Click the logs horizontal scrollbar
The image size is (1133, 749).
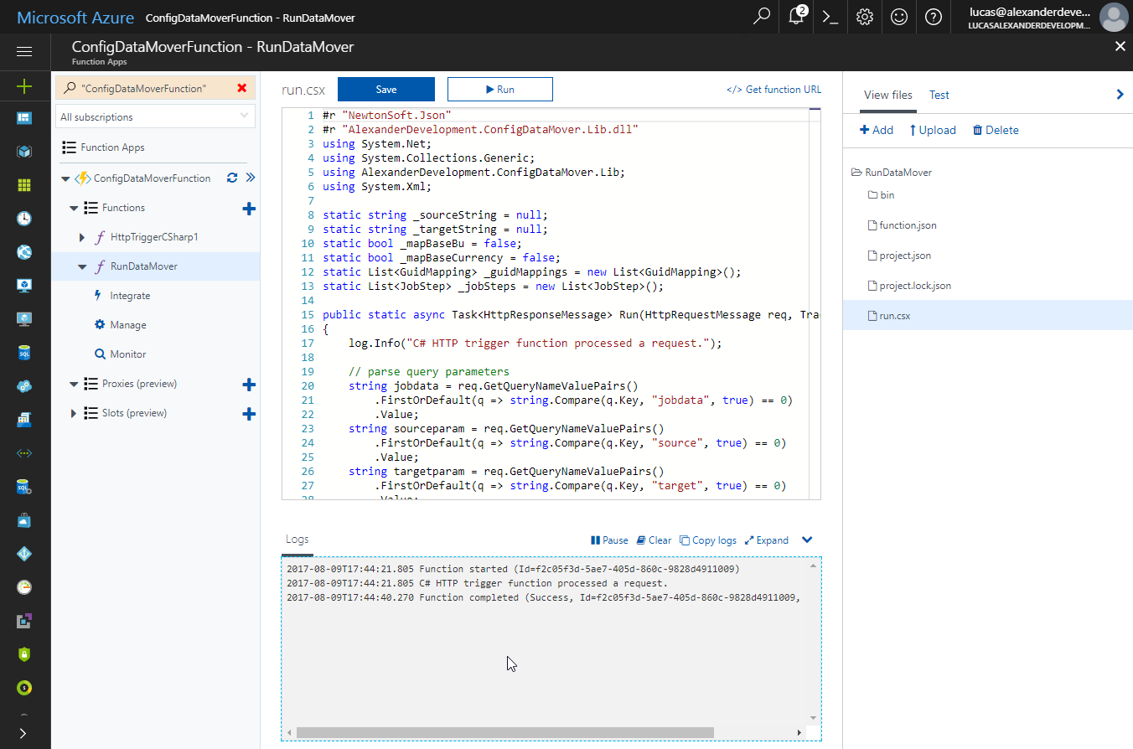(505, 732)
